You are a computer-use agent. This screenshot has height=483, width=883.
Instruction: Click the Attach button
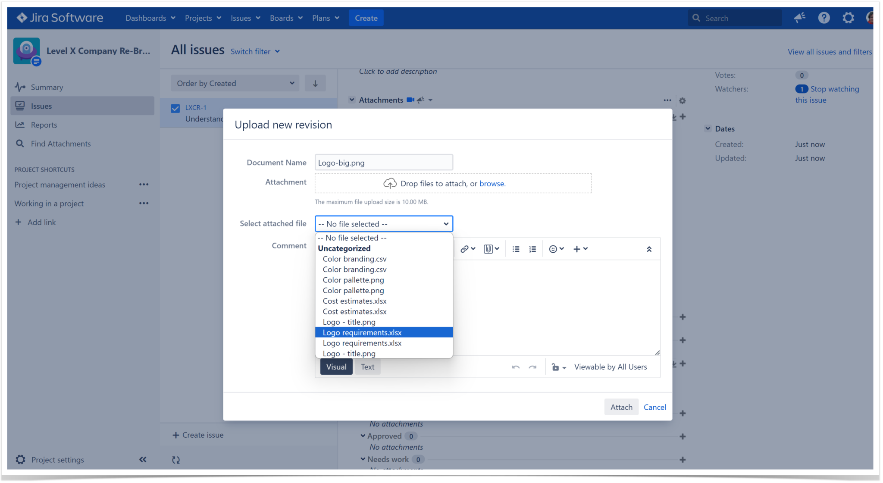tap(621, 407)
